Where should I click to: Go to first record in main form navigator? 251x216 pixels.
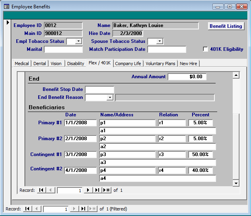pyautogui.click(x=27, y=208)
